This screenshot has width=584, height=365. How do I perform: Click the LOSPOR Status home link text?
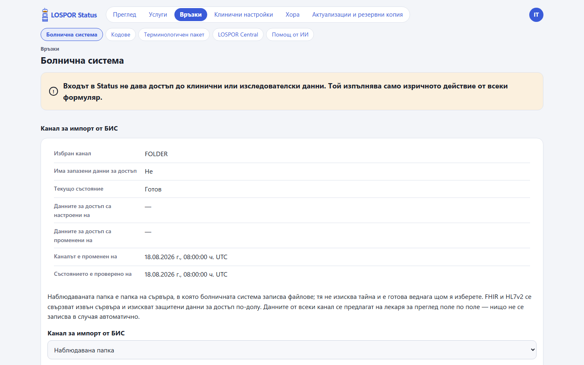tap(74, 15)
